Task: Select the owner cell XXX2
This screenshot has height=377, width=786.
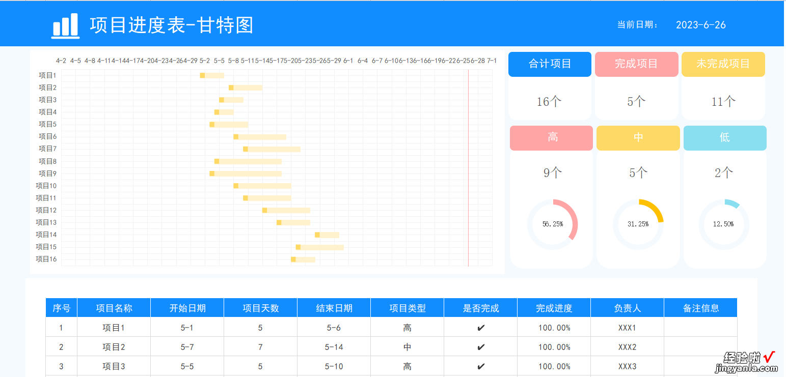Action: (x=628, y=347)
